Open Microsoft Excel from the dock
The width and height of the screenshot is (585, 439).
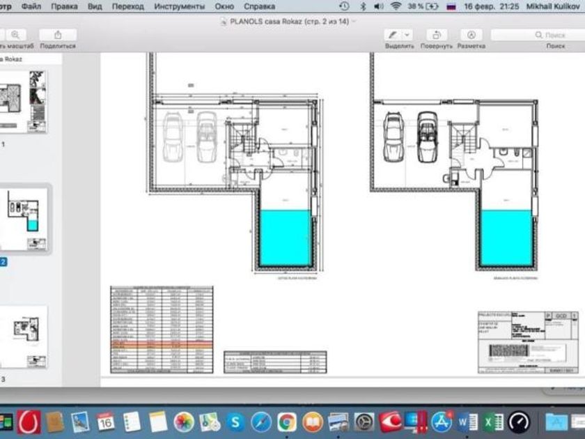coord(493,422)
